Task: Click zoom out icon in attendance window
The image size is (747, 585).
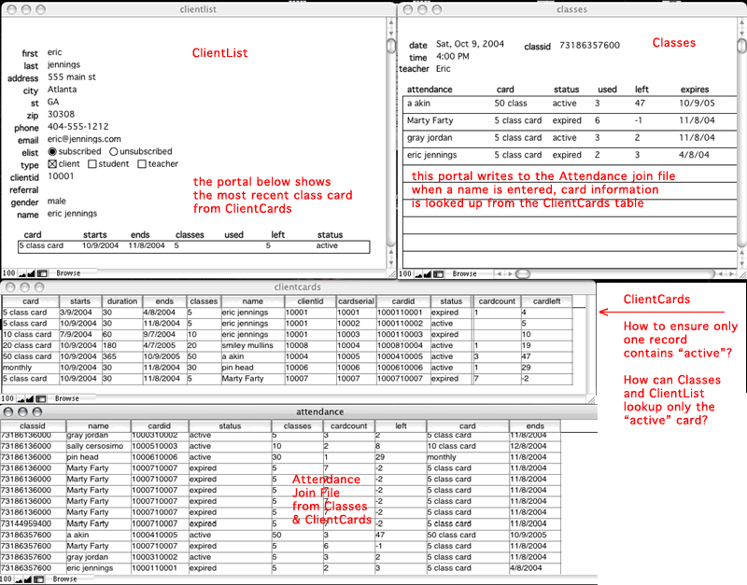Action: coord(20,579)
